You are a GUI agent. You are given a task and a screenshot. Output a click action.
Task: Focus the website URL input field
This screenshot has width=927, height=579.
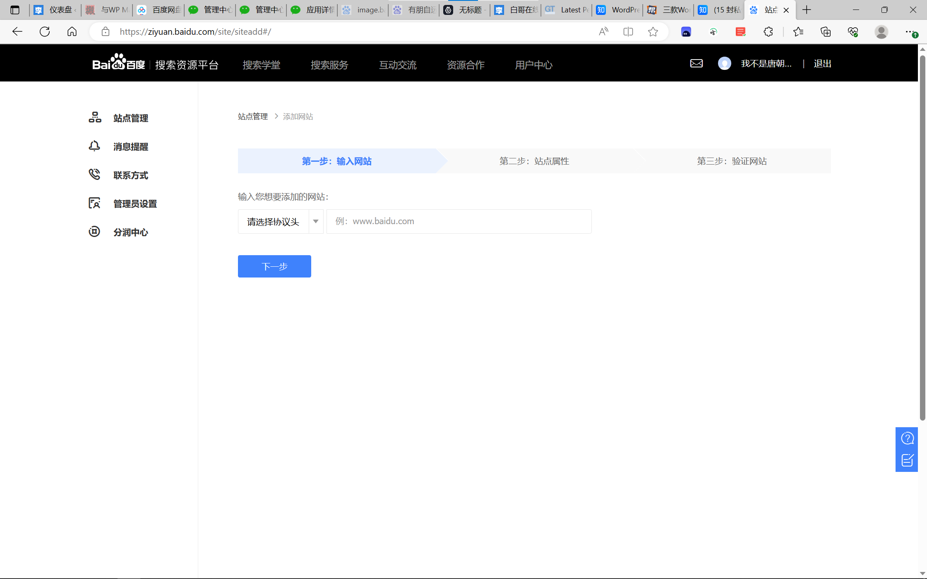[x=459, y=222]
